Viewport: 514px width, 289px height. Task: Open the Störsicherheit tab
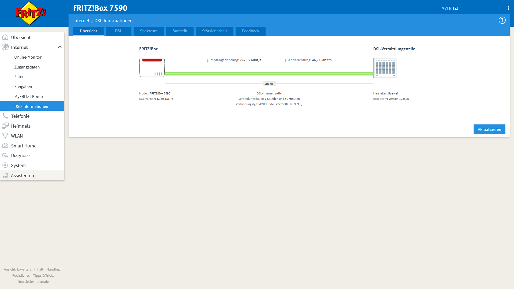pyautogui.click(x=214, y=31)
